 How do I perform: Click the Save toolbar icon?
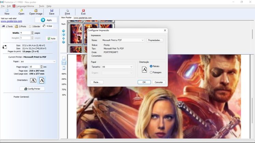tap(52, 11)
